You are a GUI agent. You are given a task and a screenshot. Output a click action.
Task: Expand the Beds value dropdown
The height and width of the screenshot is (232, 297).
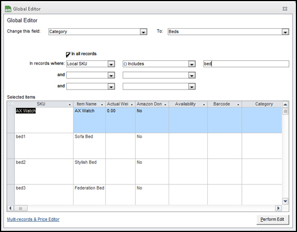pos(285,32)
